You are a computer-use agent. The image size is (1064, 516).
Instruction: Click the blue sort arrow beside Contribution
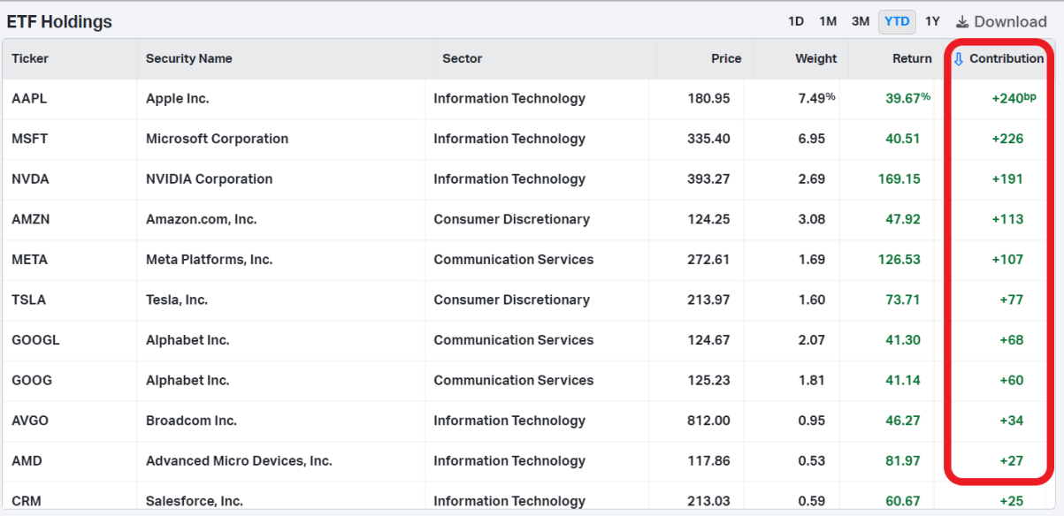(x=958, y=59)
